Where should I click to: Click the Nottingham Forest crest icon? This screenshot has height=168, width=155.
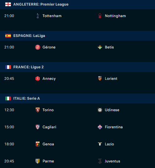pyautogui.click(x=100, y=16)
